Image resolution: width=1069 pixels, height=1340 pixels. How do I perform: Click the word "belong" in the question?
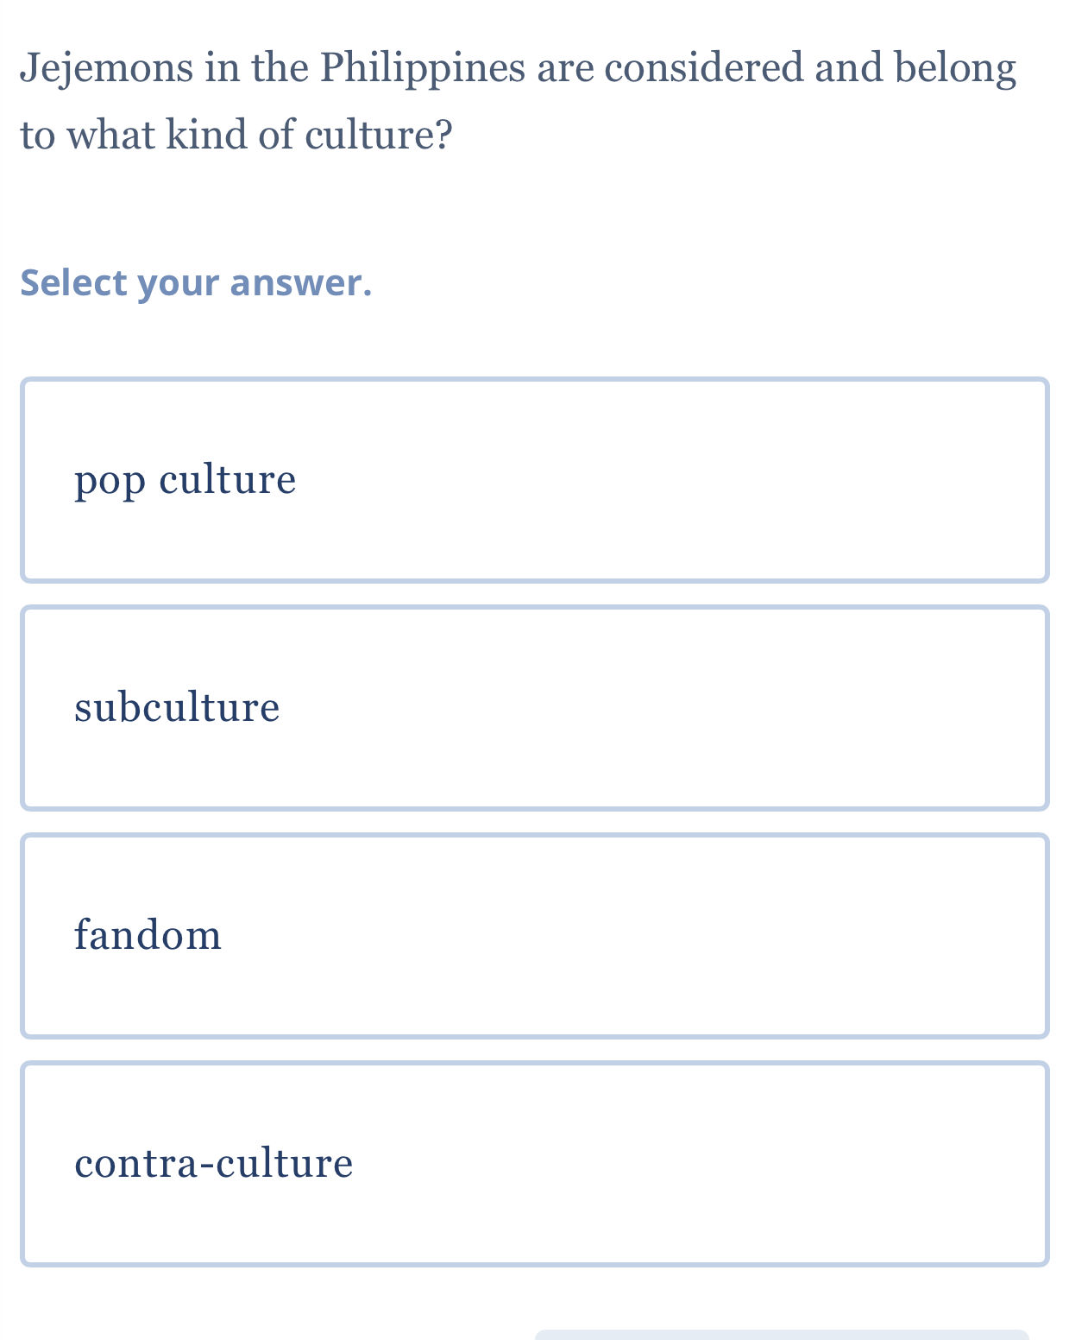click(x=955, y=69)
